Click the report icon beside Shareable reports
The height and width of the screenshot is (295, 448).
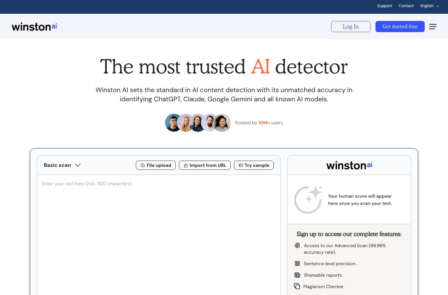point(297,275)
